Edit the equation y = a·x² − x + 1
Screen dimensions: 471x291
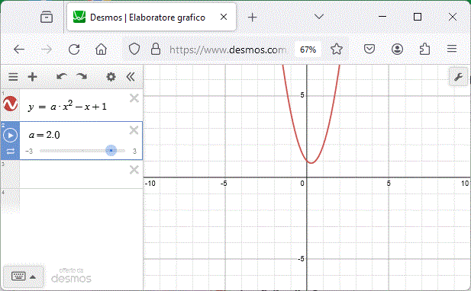(x=68, y=106)
